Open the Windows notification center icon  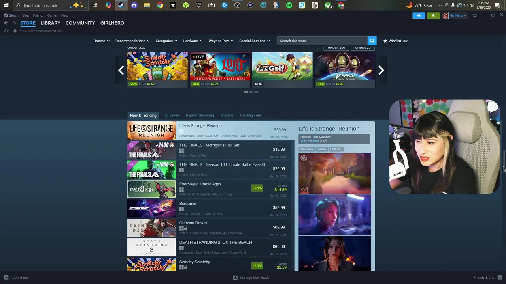pyautogui.click(x=498, y=5)
